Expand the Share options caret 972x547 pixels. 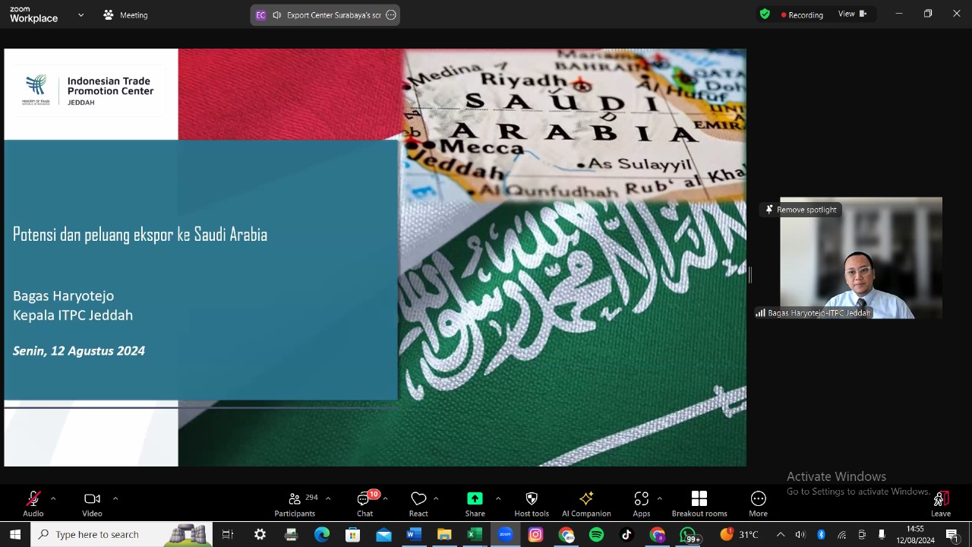click(x=498, y=498)
